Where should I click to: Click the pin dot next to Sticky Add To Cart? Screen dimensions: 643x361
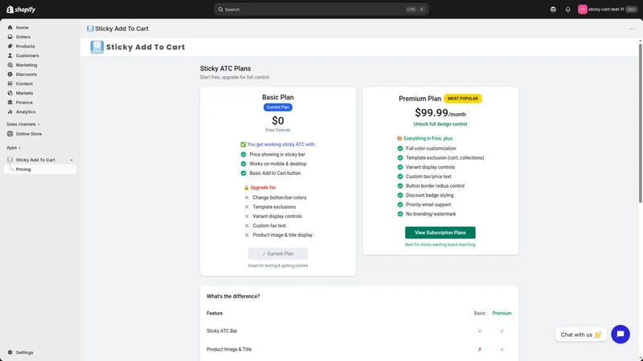(x=72, y=160)
